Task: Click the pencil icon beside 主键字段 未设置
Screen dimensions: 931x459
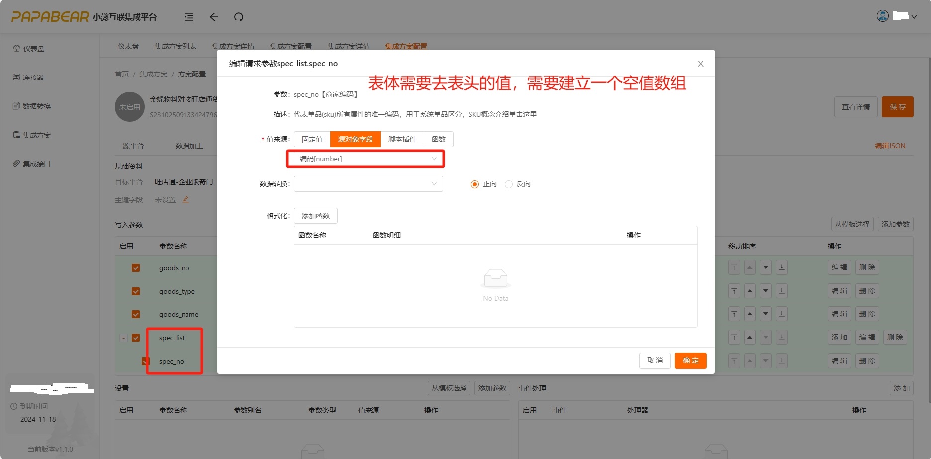Action: (x=186, y=200)
